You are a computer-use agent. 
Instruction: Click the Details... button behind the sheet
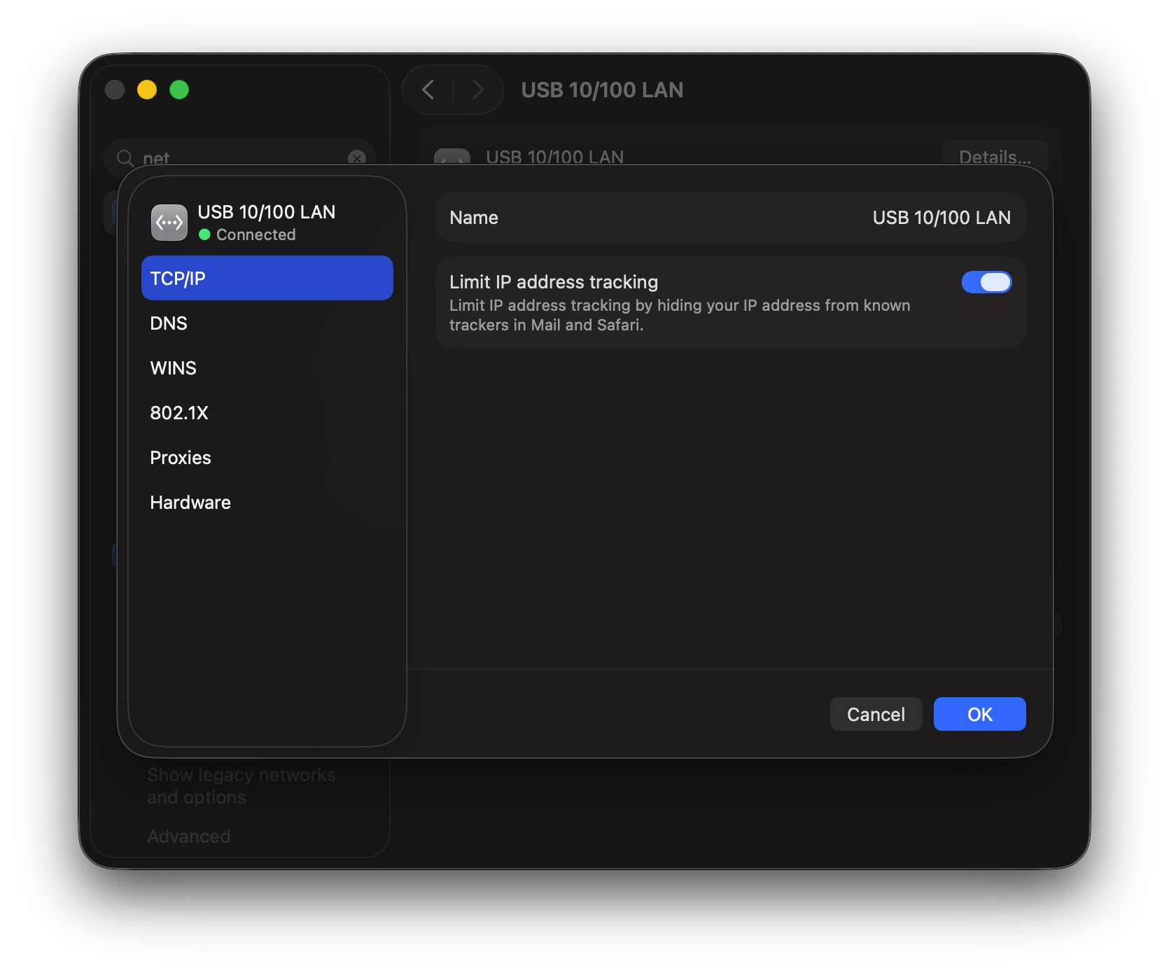click(994, 155)
